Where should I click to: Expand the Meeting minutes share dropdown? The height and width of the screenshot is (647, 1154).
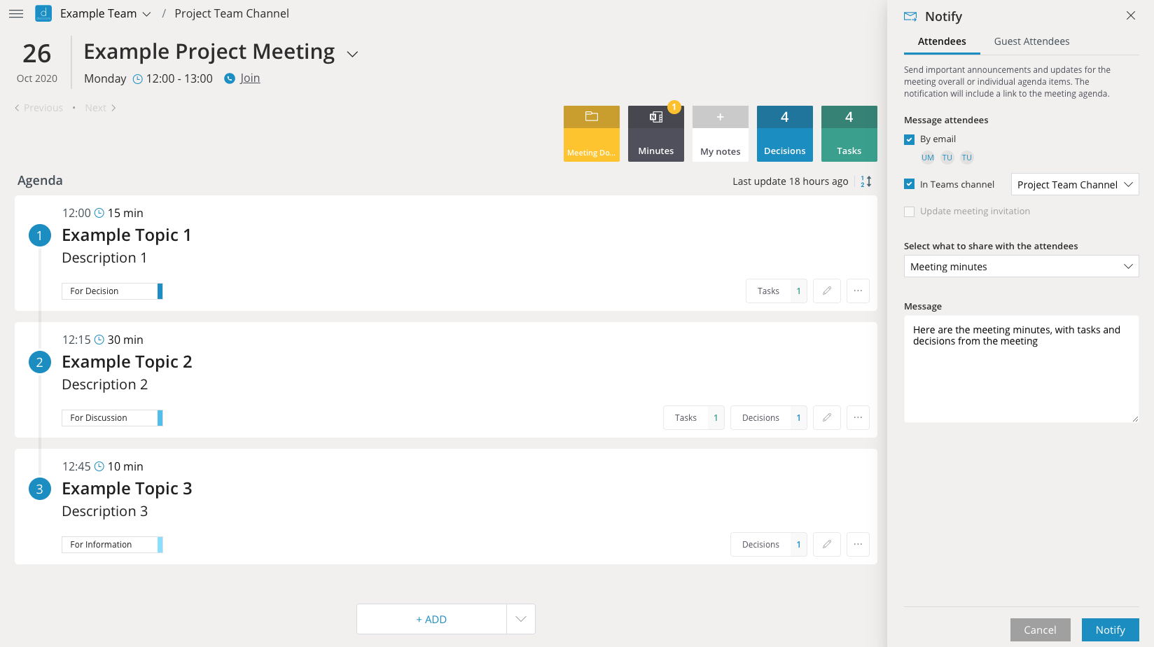(1021, 267)
